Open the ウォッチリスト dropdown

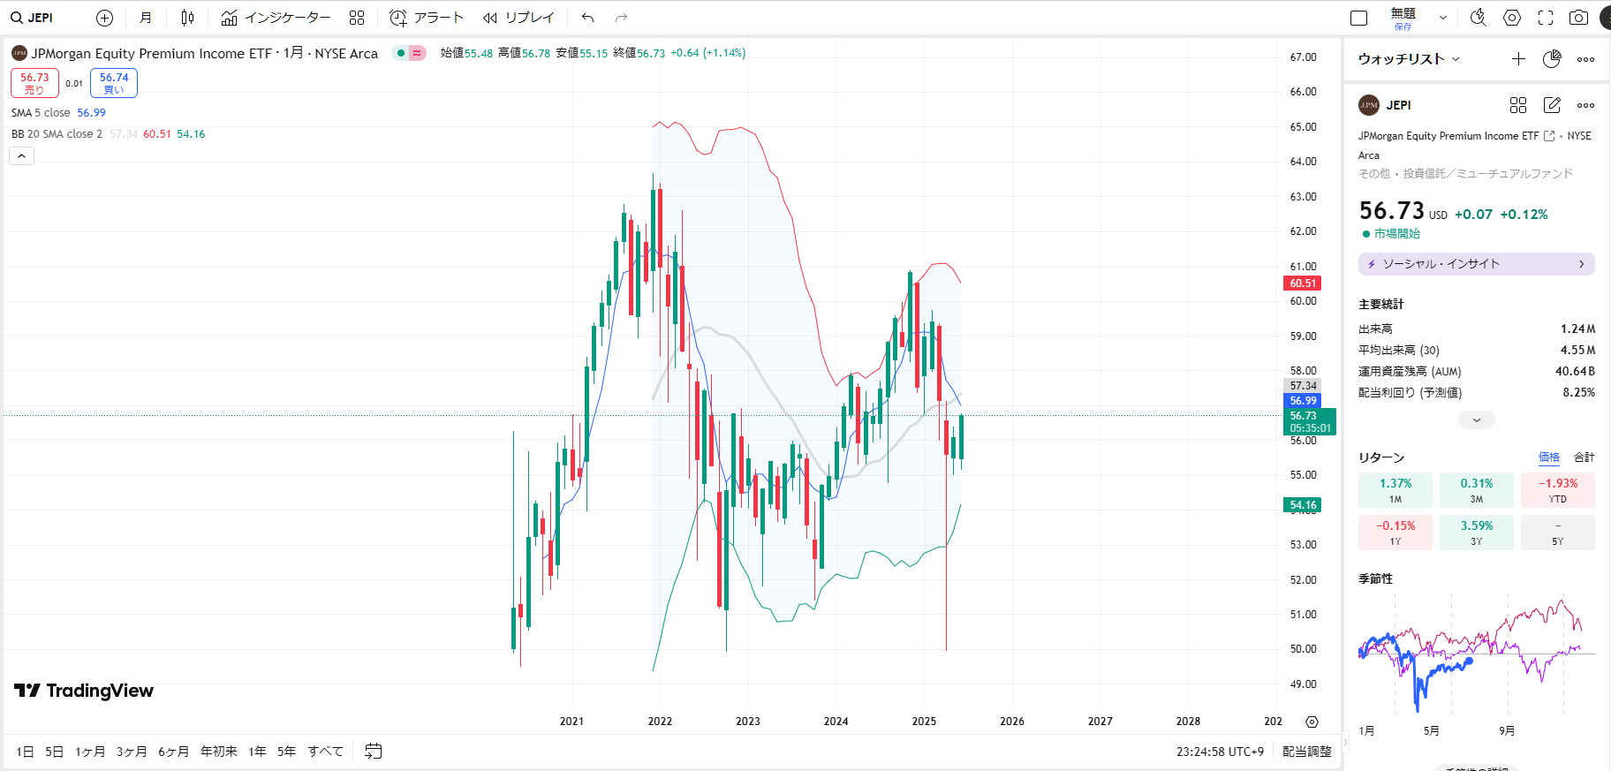point(1409,59)
